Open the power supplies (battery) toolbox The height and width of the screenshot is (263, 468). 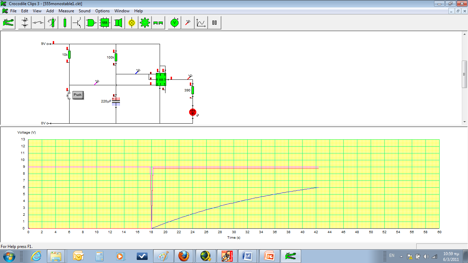(25, 23)
